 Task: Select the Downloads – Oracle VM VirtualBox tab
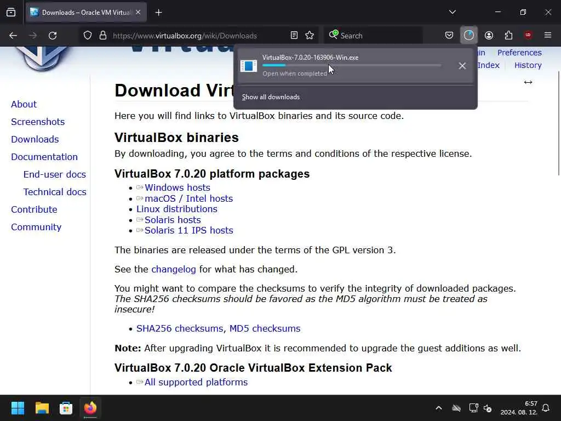click(x=86, y=13)
